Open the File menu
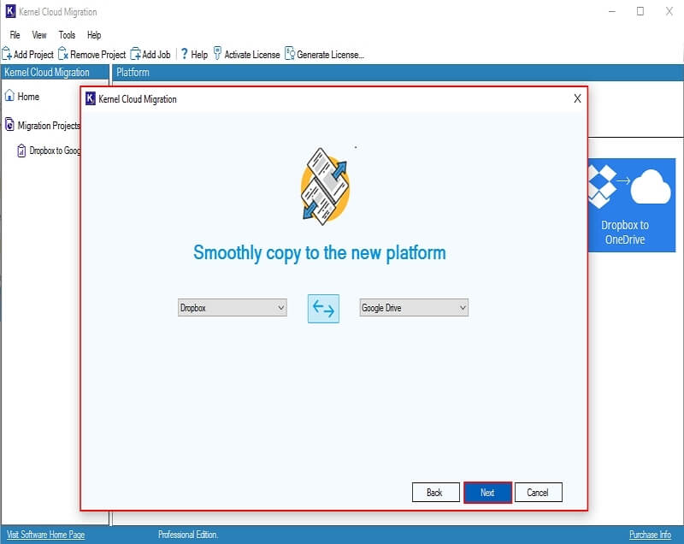 click(15, 35)
